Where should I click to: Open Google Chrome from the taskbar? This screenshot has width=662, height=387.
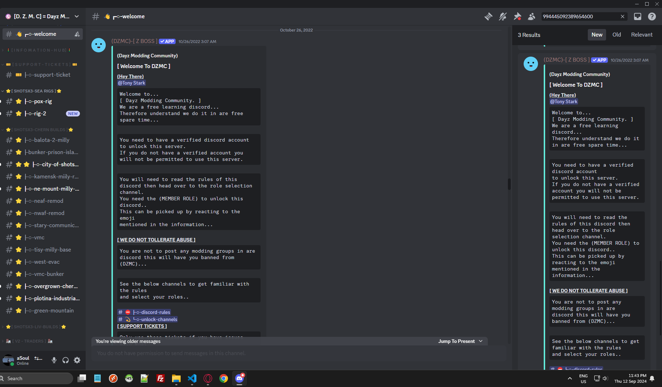point(224,378)
